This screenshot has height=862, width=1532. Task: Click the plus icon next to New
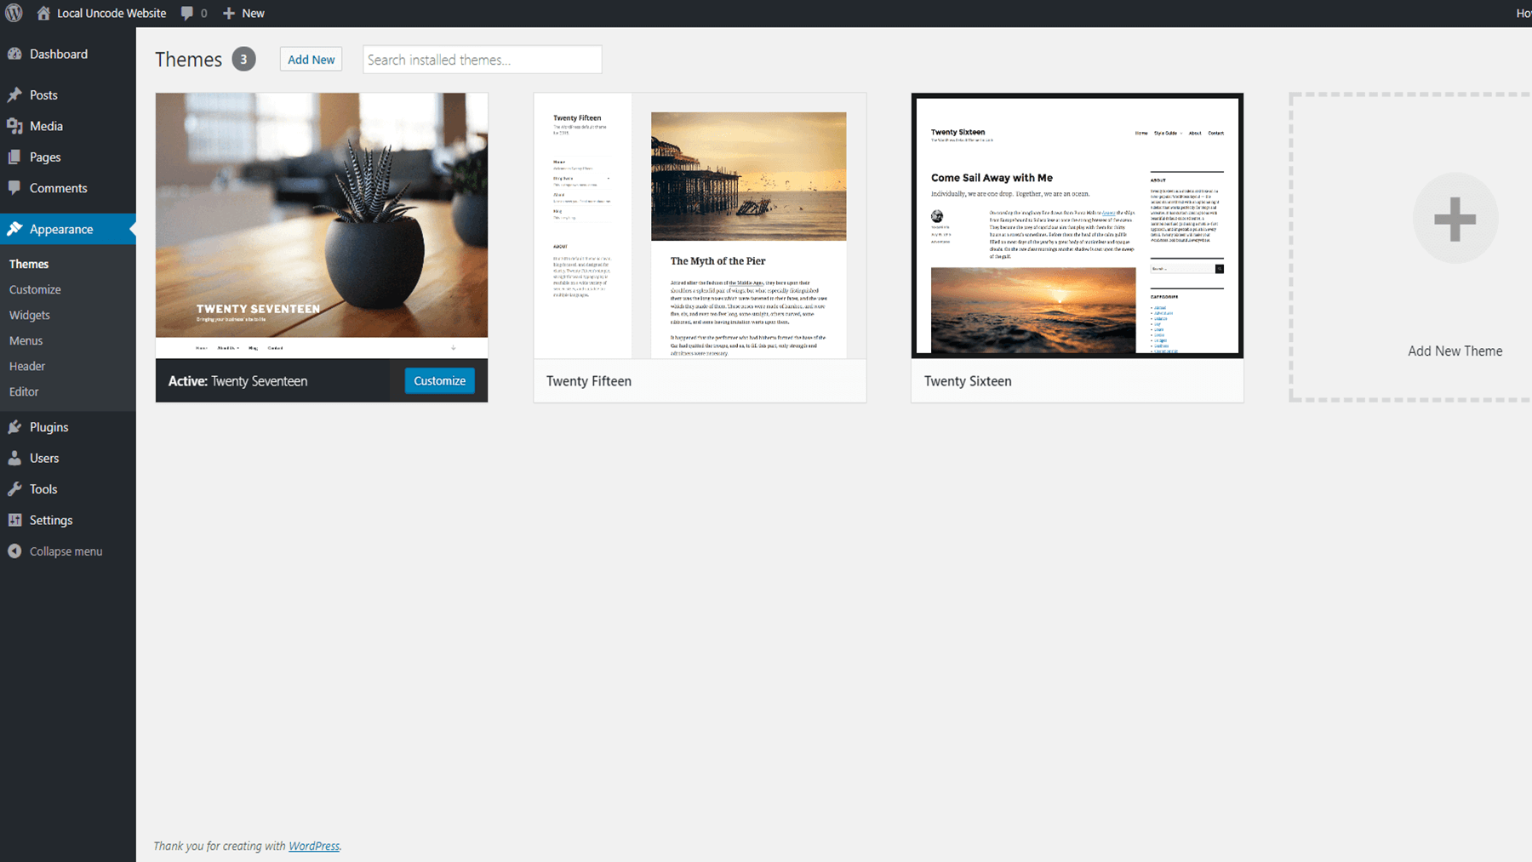pos(229,13)
